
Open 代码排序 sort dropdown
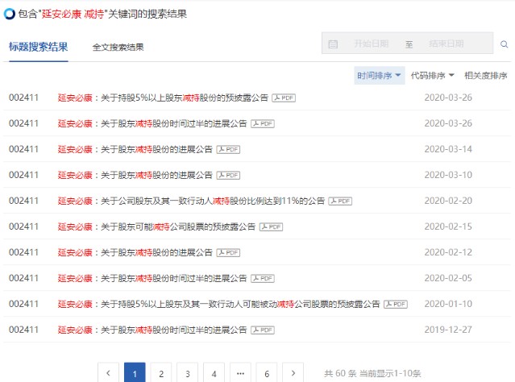tap(433, 76)
